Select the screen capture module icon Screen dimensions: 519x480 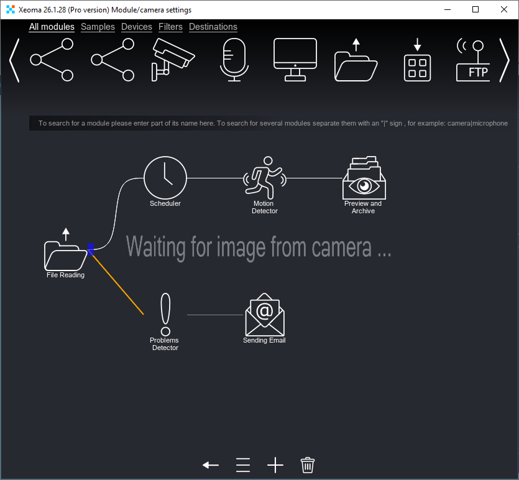point(295,59)
